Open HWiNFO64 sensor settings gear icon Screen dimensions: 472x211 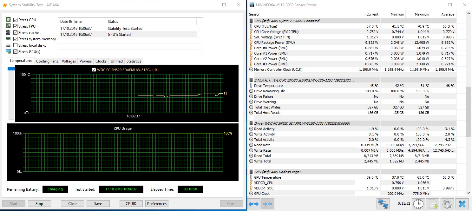(447, 204)
